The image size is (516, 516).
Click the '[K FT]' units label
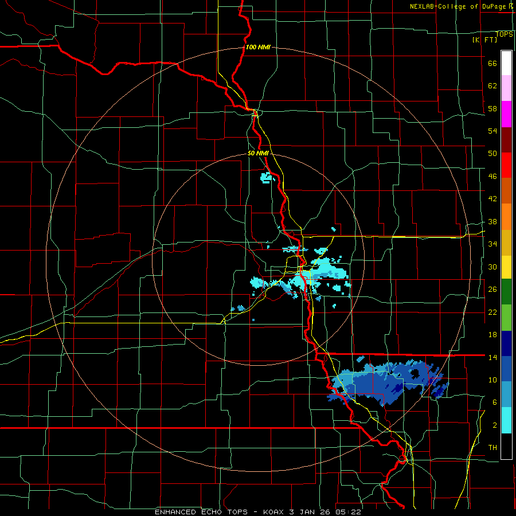click(484, 40)
